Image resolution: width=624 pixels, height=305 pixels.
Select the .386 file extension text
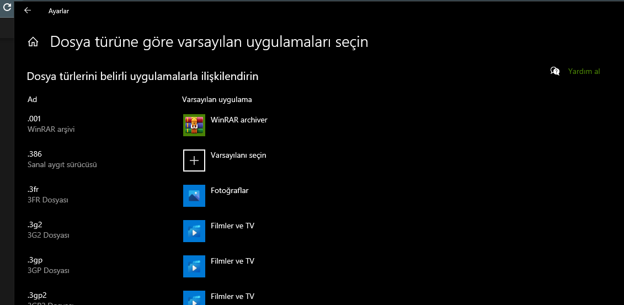click(35, 154)
